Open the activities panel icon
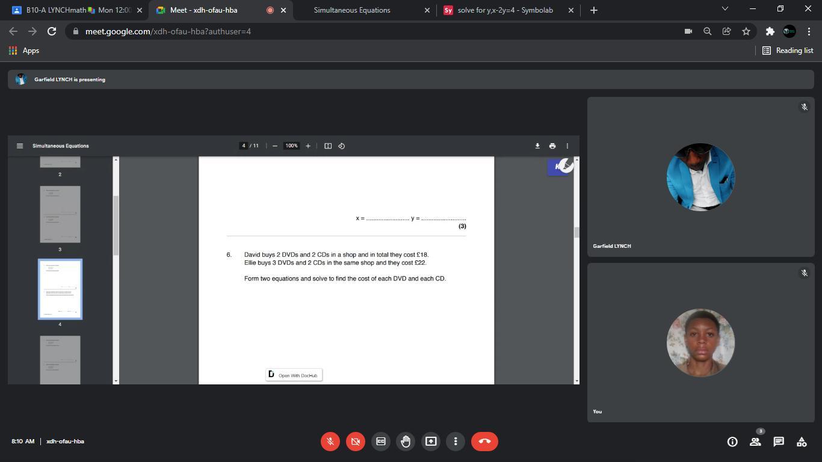Screen dimensions: 822x462 [x=802, y=442]
